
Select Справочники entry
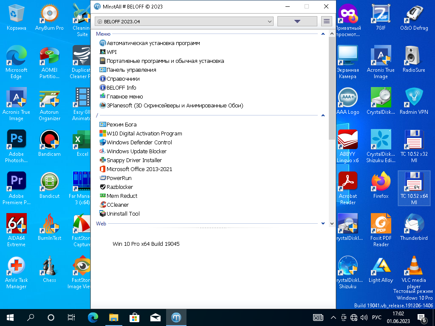(x=119, y=79)
